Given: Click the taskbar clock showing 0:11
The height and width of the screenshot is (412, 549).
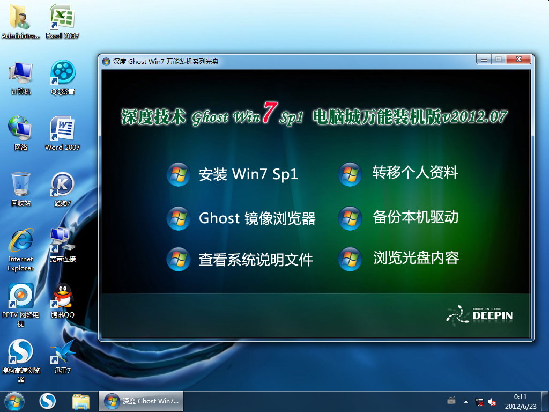Looking at the screenshot, I should (520, 401).
